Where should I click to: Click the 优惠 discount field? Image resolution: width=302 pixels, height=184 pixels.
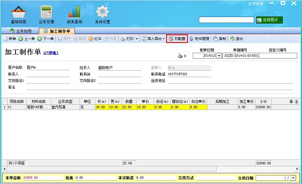tap(96, 178)
